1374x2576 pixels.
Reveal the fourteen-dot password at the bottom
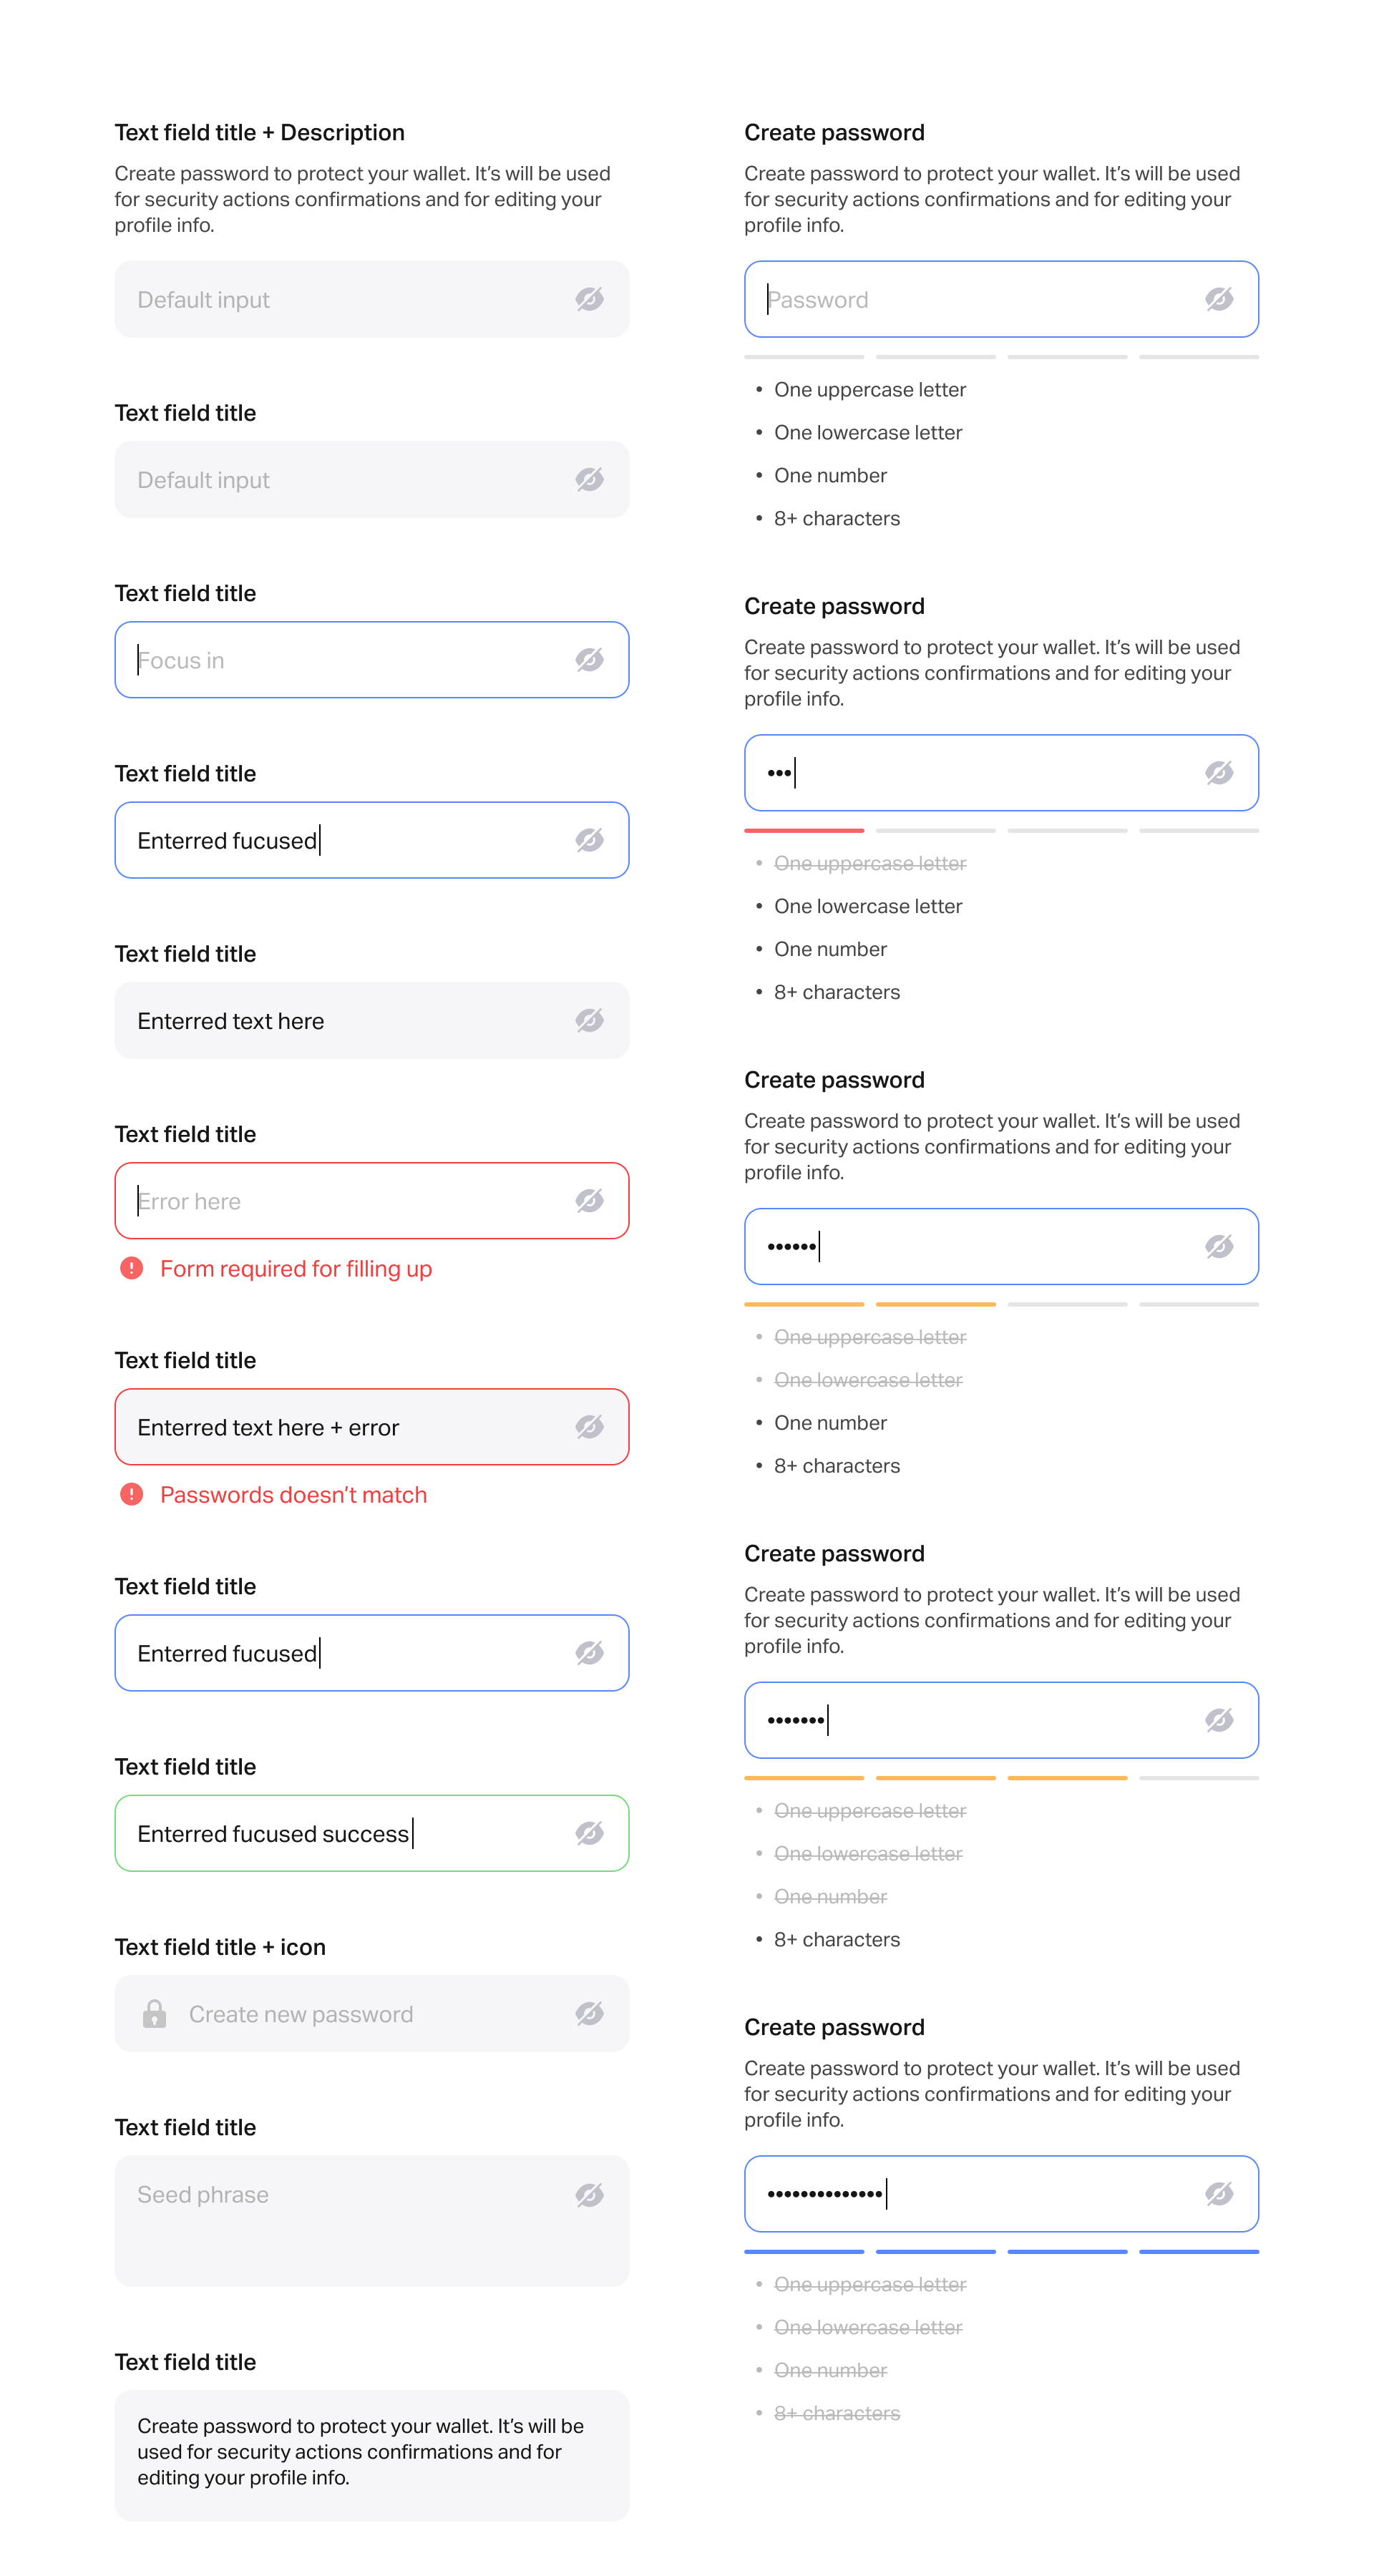[x=1219, y=2194]
